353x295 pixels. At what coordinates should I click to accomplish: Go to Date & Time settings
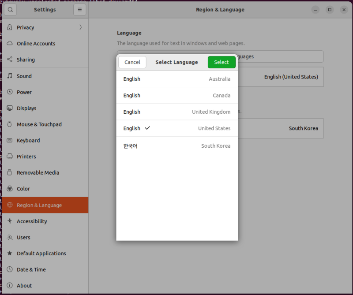(x=31, y=269)
